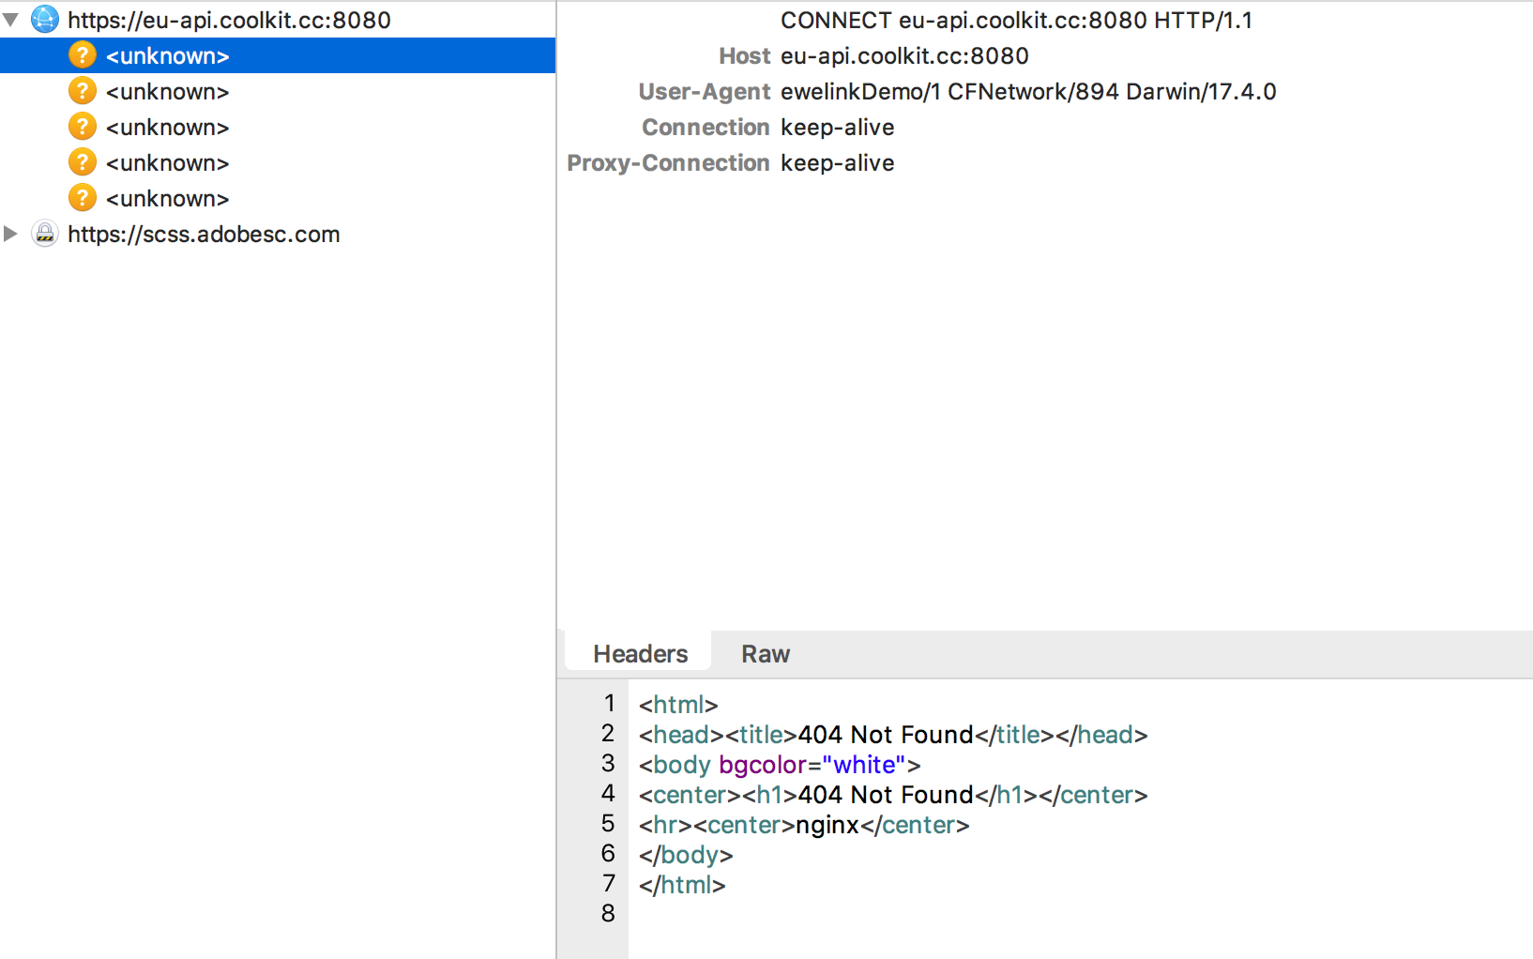Click the last unknown request's question mark icon
Screen dimensions: 1533x959
[83, 198]
